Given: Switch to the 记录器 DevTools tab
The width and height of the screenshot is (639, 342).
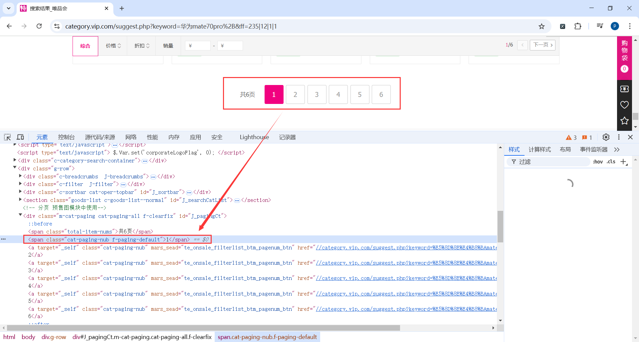Looking at the screenshot, I should (x=287, y=137).
